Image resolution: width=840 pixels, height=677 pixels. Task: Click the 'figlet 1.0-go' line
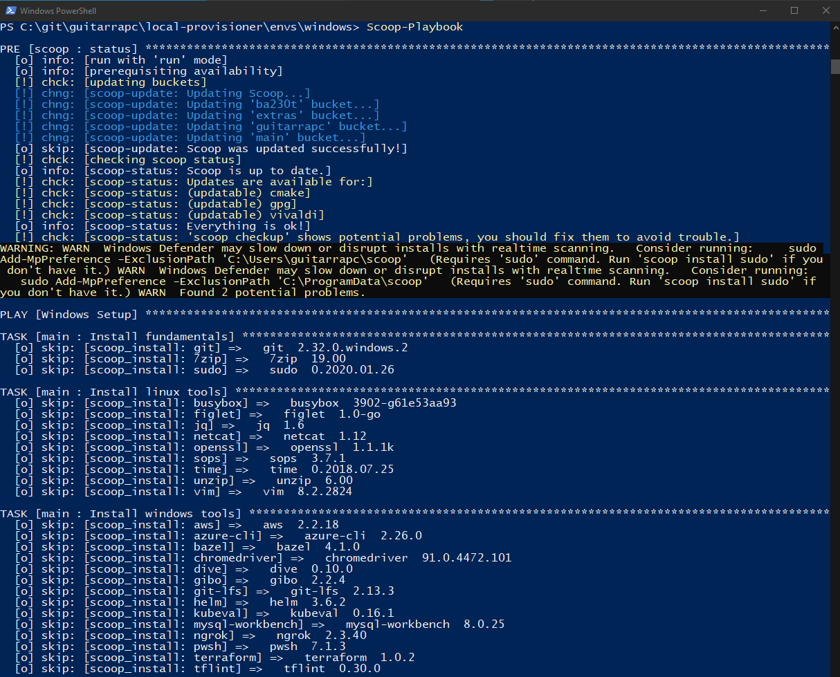pyautogui.click(x=197, y=414)
